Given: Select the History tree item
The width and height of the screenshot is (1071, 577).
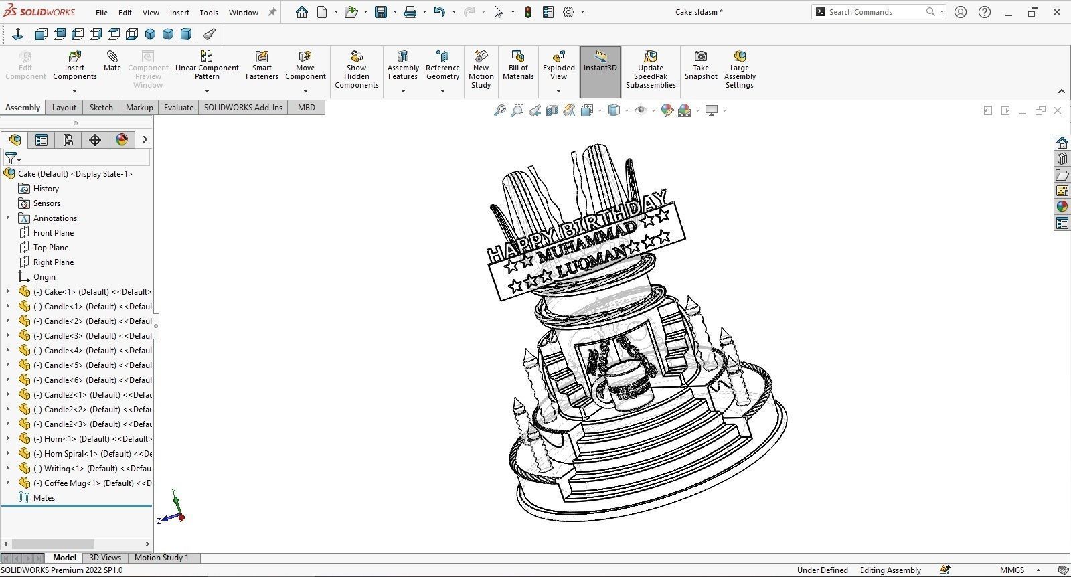Looking at the screenshot, I should pos(46,188).
